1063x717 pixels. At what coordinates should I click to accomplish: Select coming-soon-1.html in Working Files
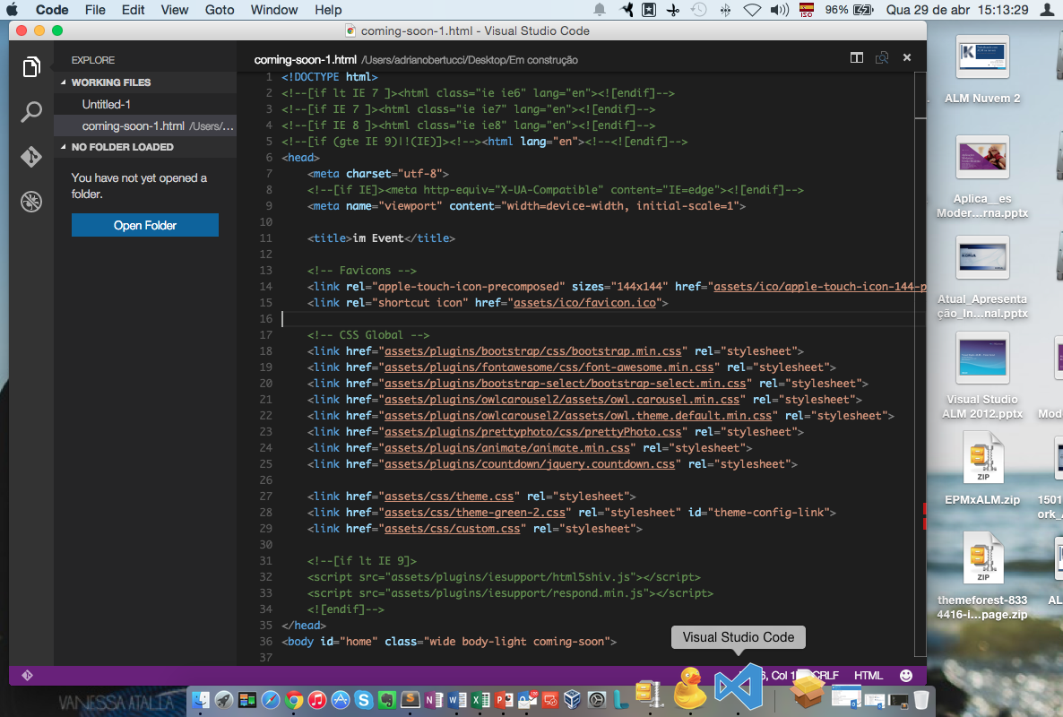145,126
